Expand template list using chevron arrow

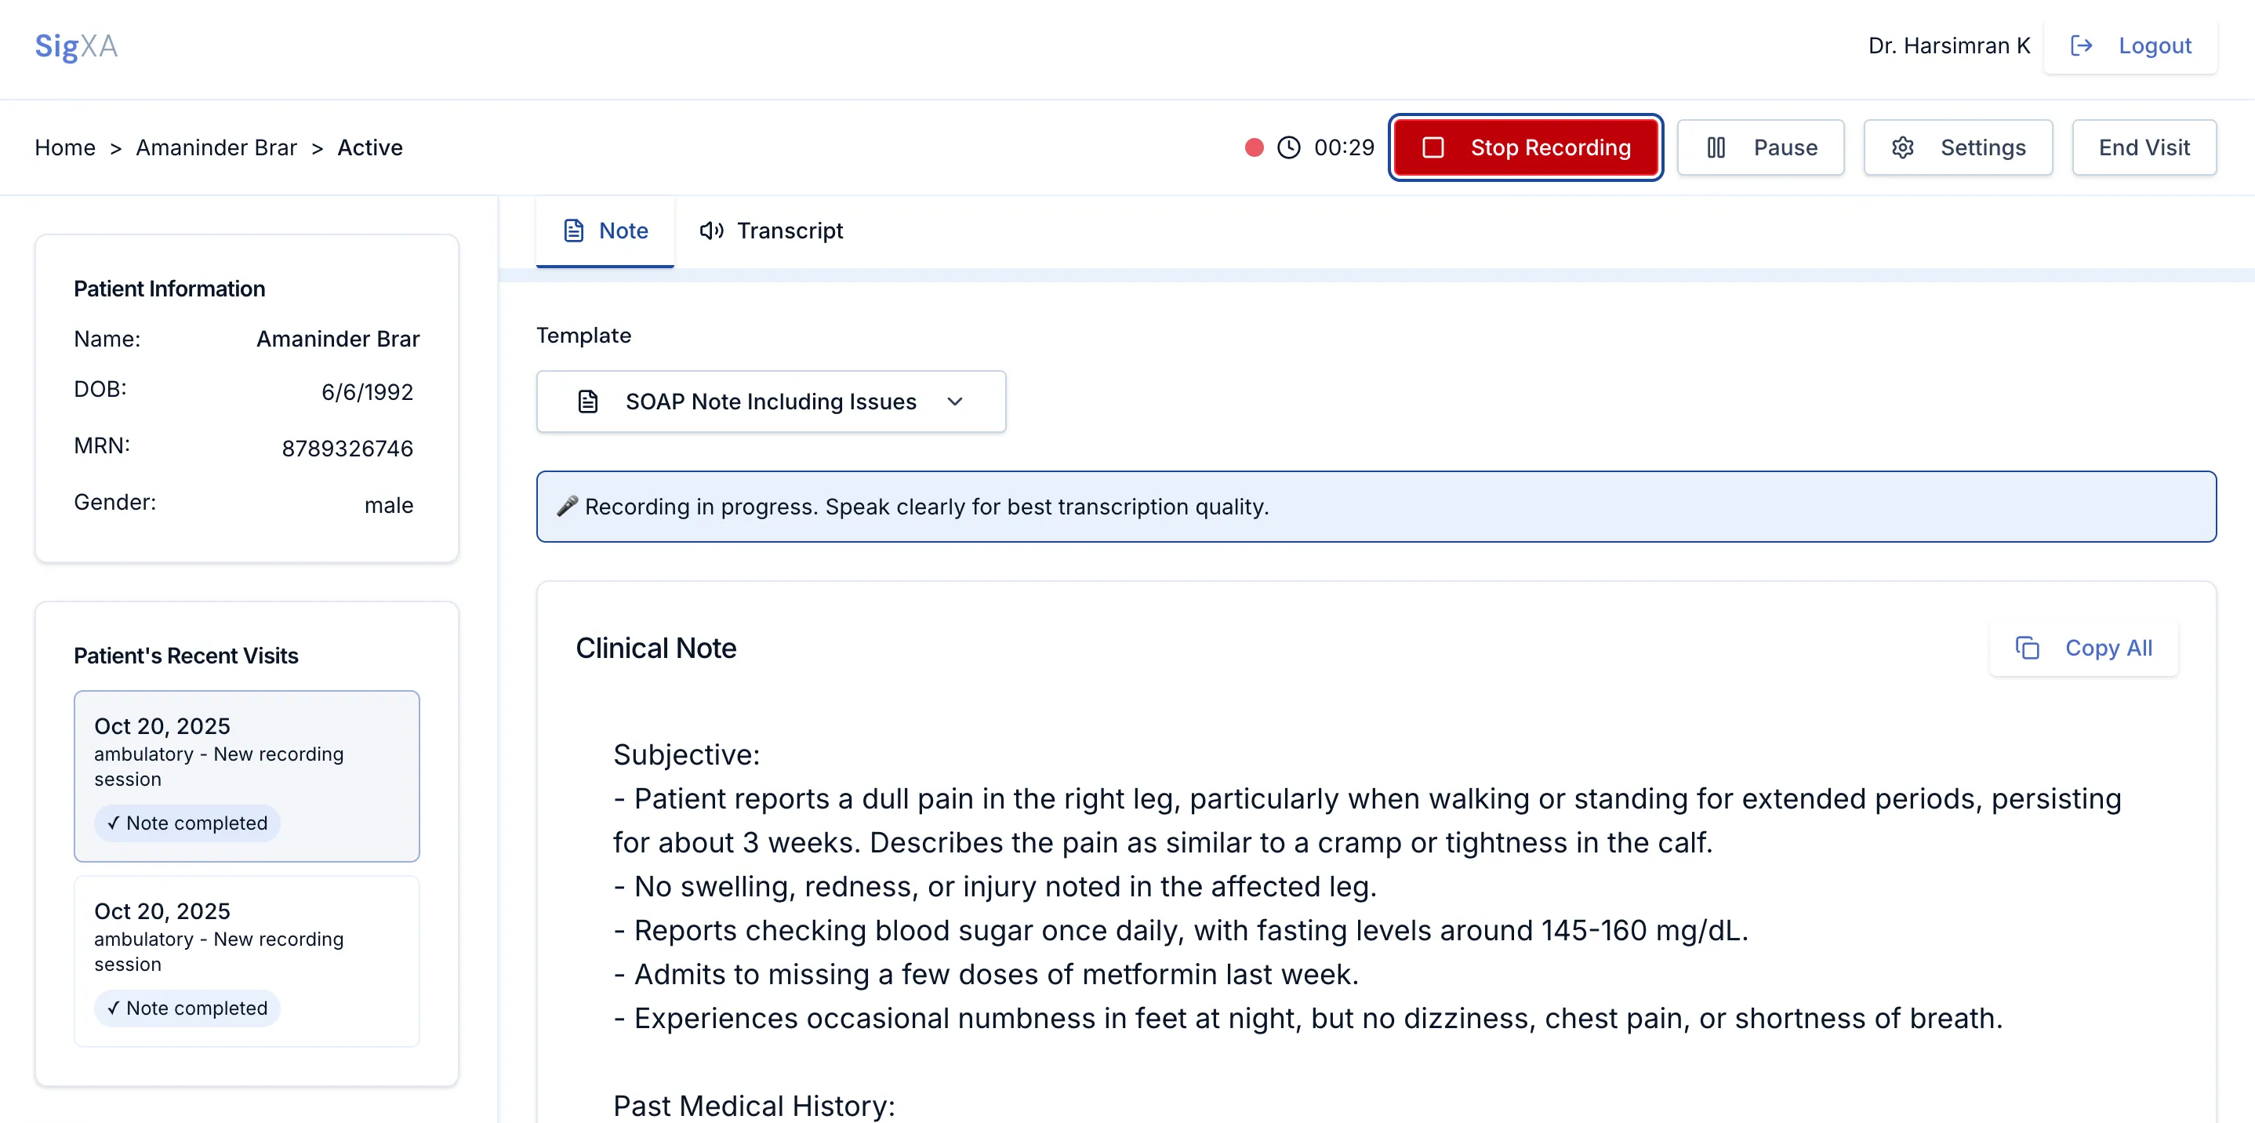click(x=955, y=402)
